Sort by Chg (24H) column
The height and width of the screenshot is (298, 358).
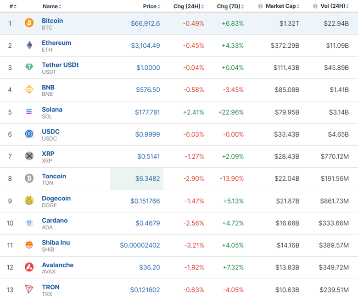pos(189,6)
